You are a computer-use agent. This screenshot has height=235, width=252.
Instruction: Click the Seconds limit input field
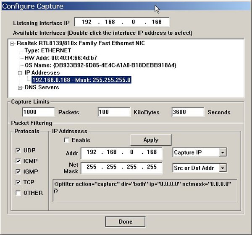pyautogui.click(x=188, y=112)
